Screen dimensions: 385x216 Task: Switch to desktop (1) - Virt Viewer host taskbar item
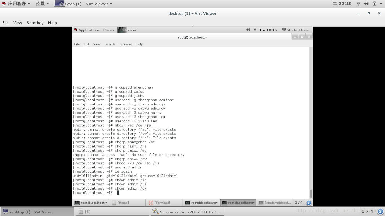(x=37, y=211)
